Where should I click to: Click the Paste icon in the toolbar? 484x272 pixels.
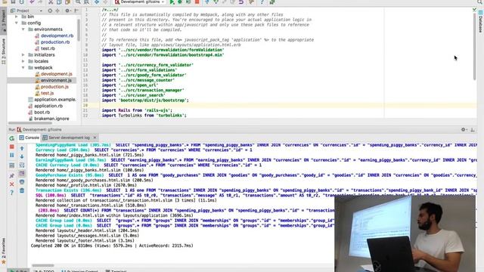67,2
